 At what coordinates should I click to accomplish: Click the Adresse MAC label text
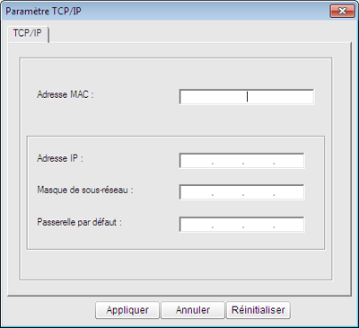66,94
